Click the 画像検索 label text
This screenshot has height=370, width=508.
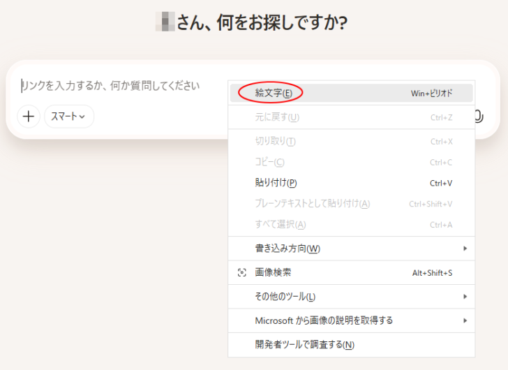click(x=273, y=273)
